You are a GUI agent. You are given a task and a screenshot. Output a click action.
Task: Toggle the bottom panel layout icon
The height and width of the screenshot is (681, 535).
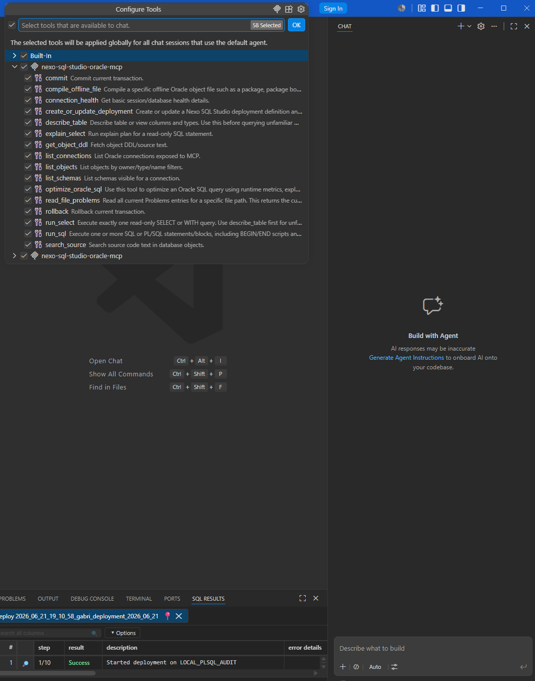[448, 8]
